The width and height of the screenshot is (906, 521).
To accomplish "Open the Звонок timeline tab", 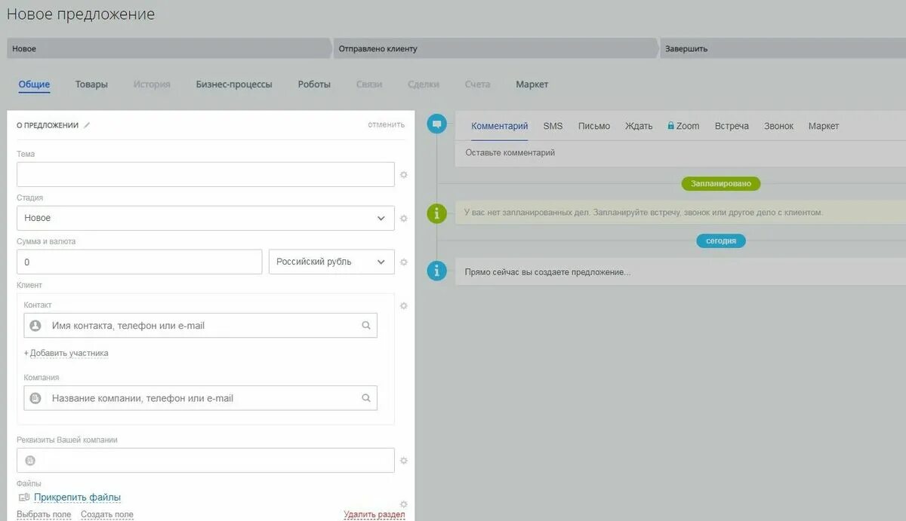I will [778, 126].
